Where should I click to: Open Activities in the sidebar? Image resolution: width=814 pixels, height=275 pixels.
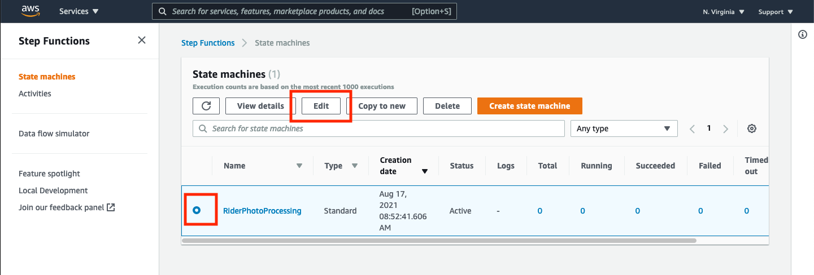(35, 94)
